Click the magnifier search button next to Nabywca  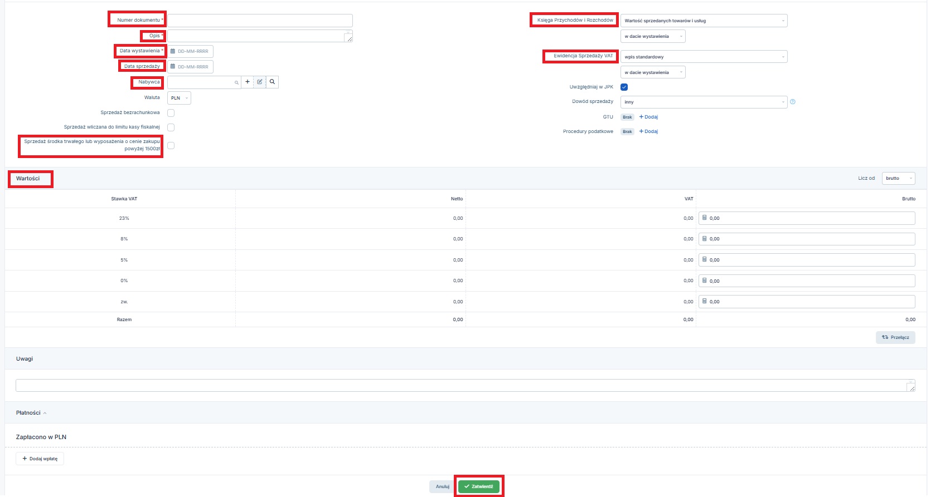[x=272, y=82]
